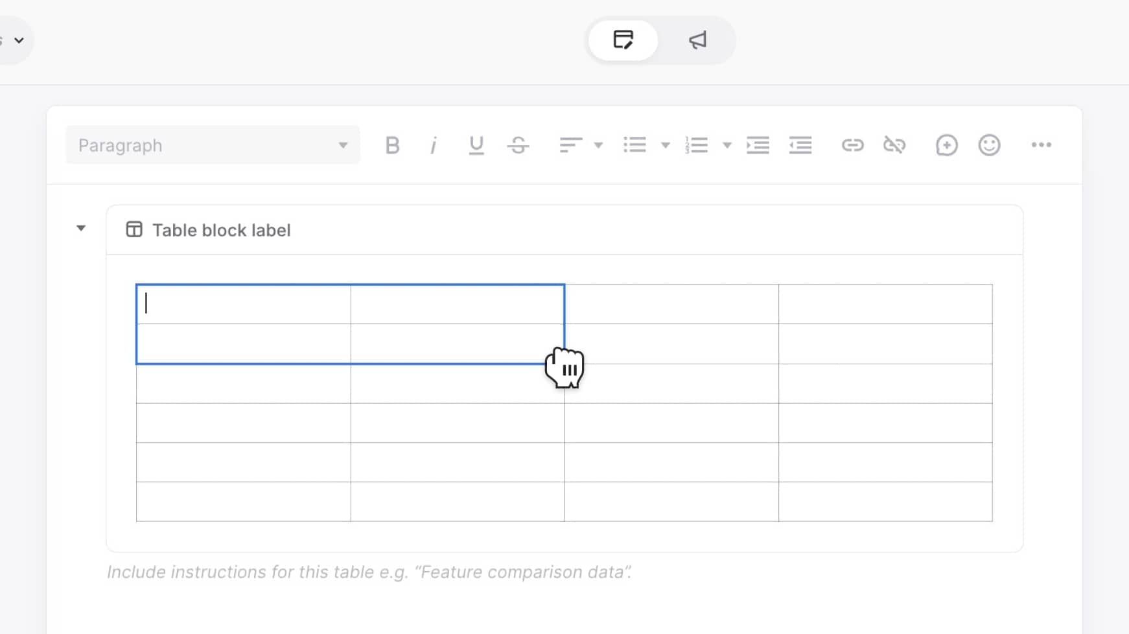Screen dimensions: 1129x634
Task: Add a comment with the plus bubble
Action: point(947,145)
